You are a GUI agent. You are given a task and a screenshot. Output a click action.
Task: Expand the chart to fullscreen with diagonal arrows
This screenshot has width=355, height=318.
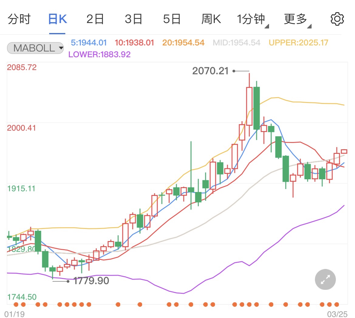pyautogui.click(x=325, y=279)
